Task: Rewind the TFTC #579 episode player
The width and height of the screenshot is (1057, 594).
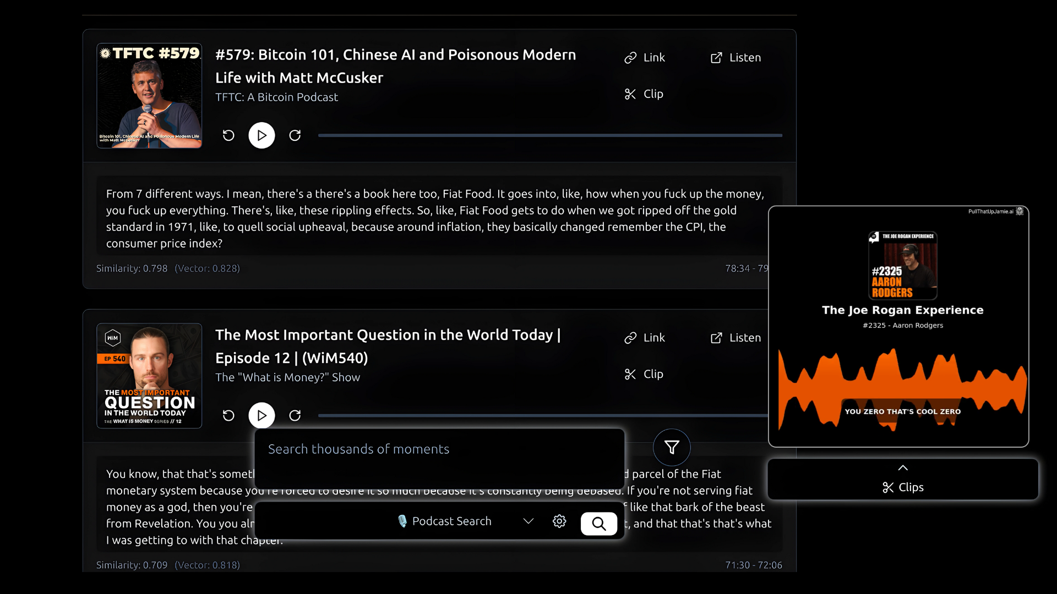Action: 228,135
